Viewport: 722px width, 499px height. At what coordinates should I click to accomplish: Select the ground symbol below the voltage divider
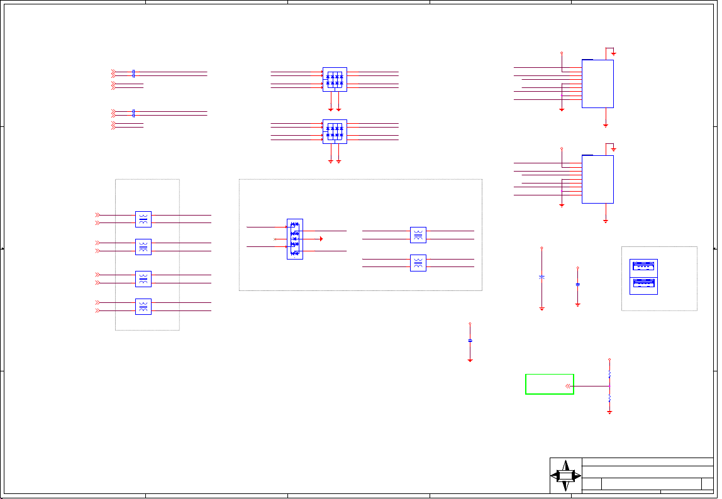pos(609,412)
